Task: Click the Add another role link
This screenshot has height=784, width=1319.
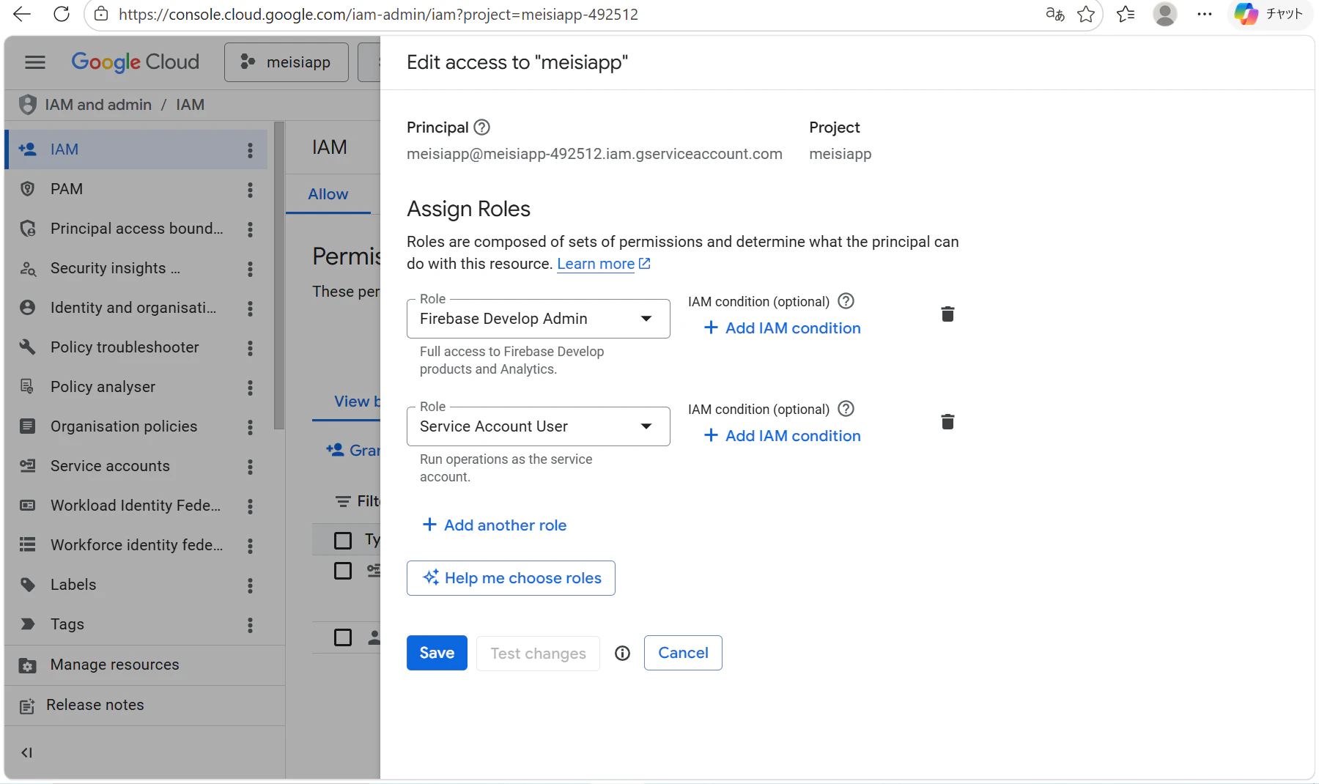Action: tap(495, 525)
